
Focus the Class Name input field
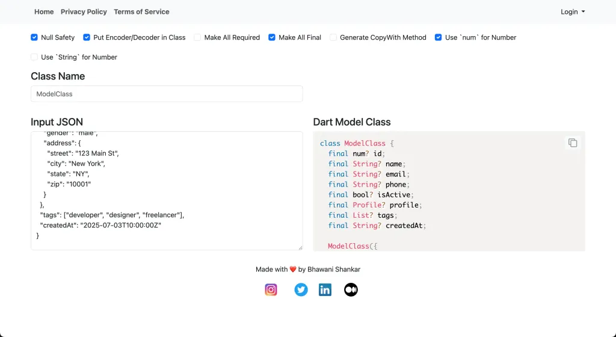(167, 94)
